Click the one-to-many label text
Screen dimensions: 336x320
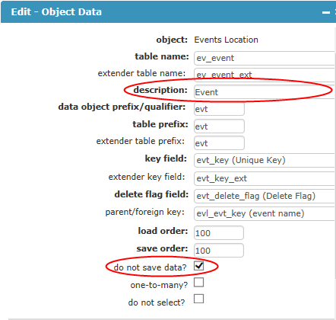(x=159, y=285)
